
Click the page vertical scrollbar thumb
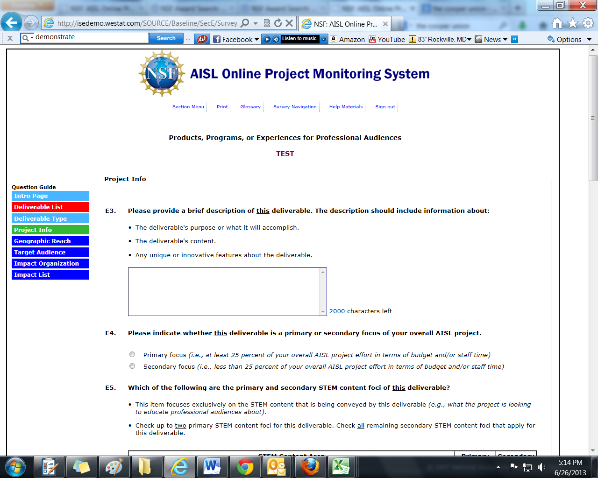pos(593,118)
